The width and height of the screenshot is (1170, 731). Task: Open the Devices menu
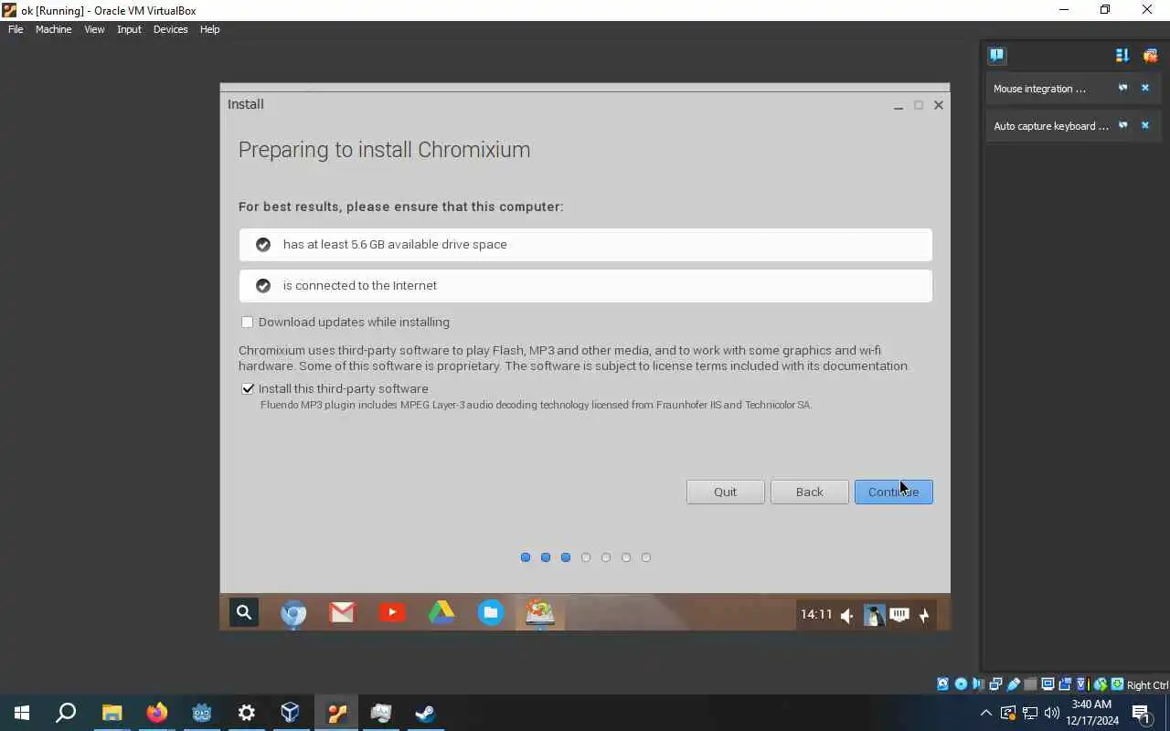[x=170, y=29]
